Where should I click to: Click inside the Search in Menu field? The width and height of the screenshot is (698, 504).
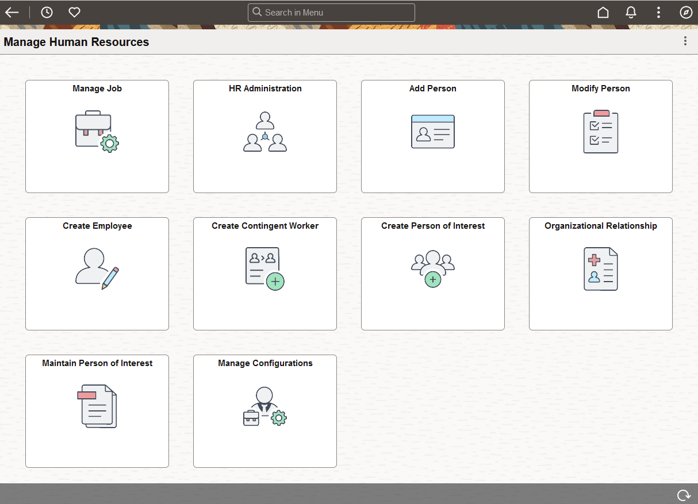point(331,12)
